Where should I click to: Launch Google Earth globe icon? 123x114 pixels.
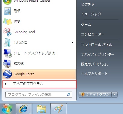tap(7, 74)
